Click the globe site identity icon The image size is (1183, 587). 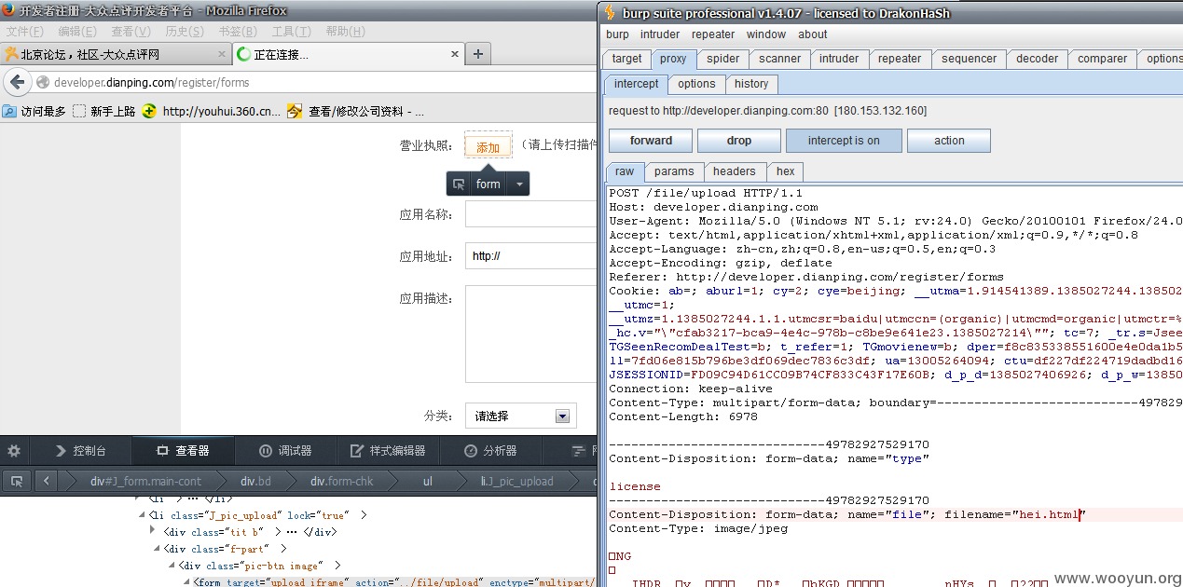(43, 82)
